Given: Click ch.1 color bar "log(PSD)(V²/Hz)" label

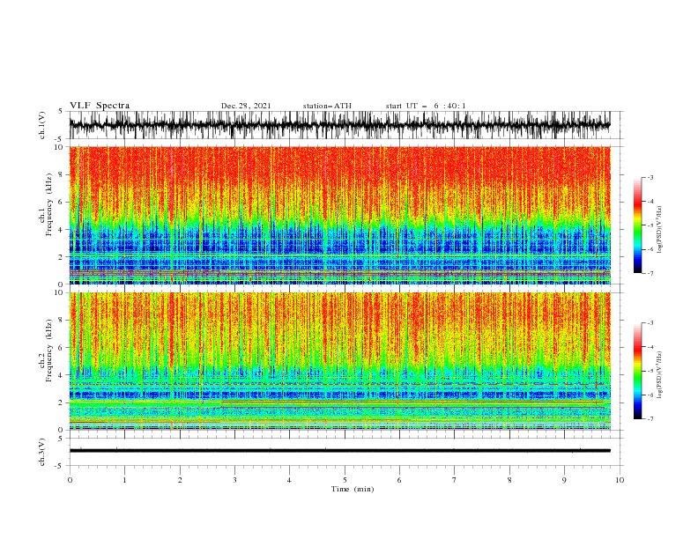Looking at the screenshot, I should 660,230.
